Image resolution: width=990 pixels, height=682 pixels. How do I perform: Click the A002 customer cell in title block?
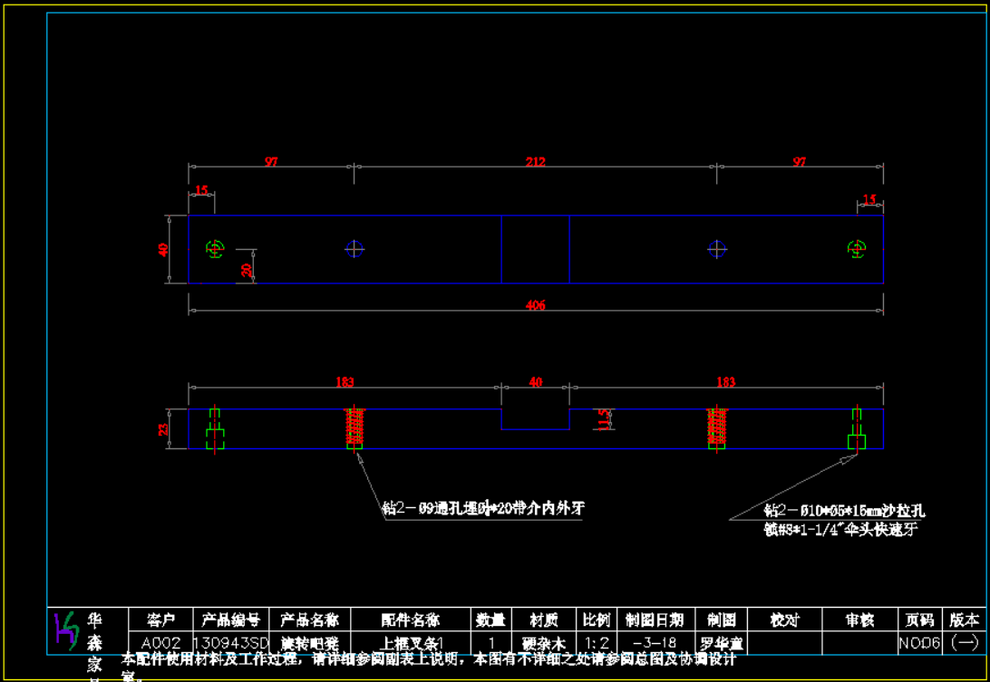(160, 643)
